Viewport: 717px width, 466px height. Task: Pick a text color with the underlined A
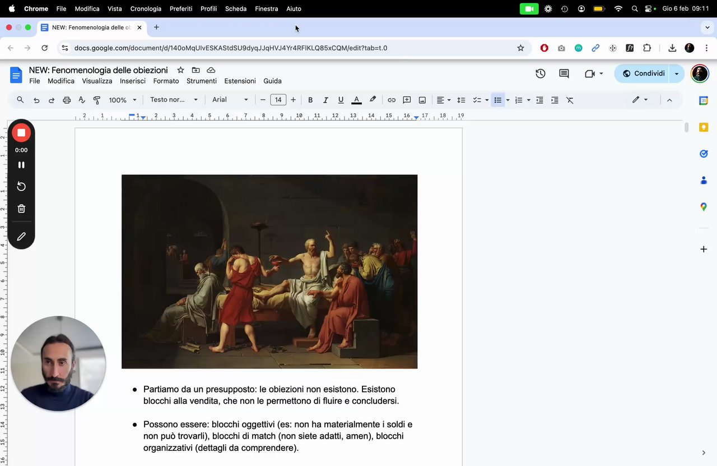[356, 100]
